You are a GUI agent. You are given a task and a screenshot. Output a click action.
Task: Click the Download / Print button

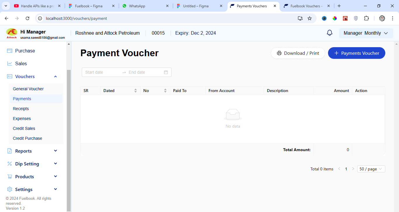pos(298,53)
